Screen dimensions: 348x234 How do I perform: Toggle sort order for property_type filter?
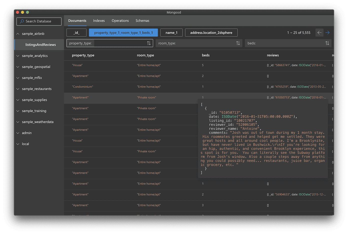[x=149, y=43]
